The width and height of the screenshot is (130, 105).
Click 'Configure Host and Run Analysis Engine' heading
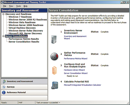point(75,65)
